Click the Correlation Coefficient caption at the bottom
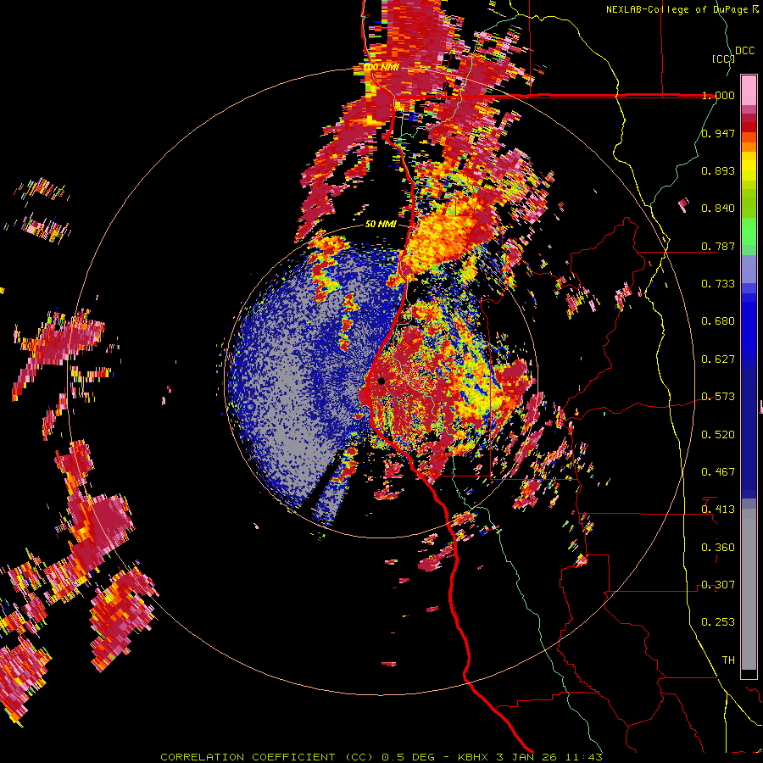Viewport: 763px width, 763px height. pos(381,757)
